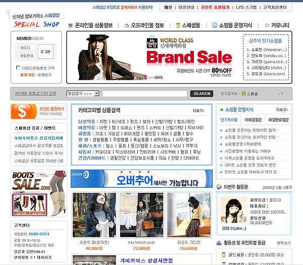Click the 로그인 button

(45, 51)
